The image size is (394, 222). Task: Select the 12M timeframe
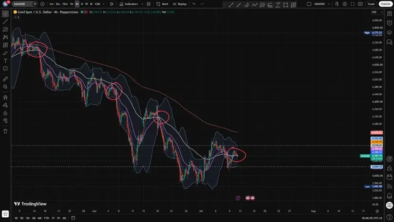pyautogui.click(x=98, y=4)
